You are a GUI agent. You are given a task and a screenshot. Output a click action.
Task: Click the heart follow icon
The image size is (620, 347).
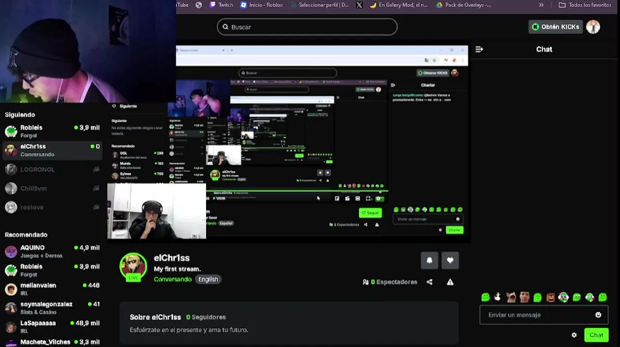(x=450, y=260)
